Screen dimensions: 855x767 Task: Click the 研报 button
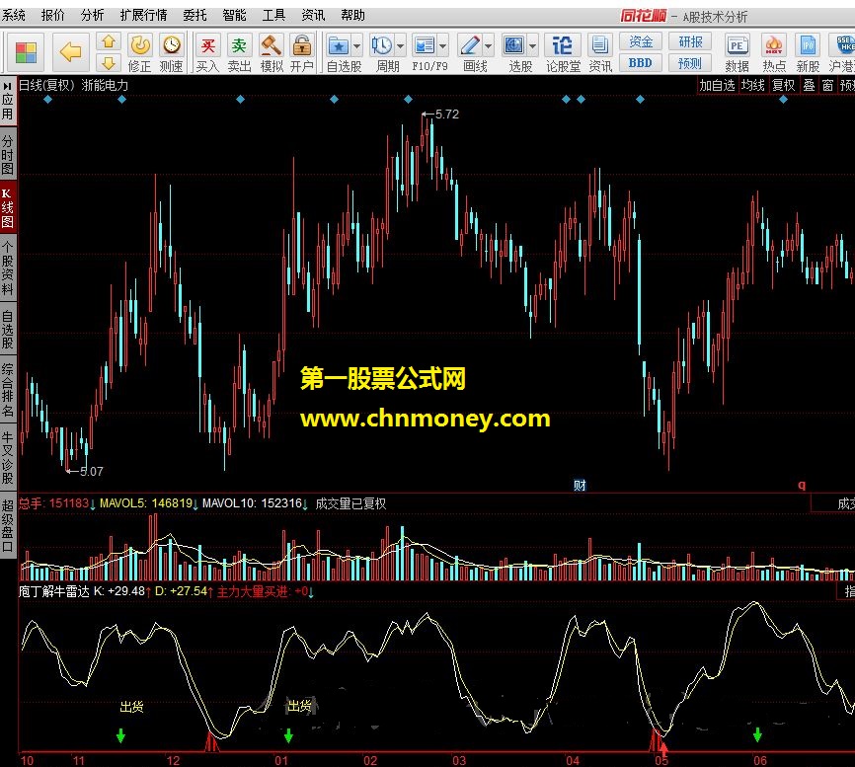click(x=690, y=41)
